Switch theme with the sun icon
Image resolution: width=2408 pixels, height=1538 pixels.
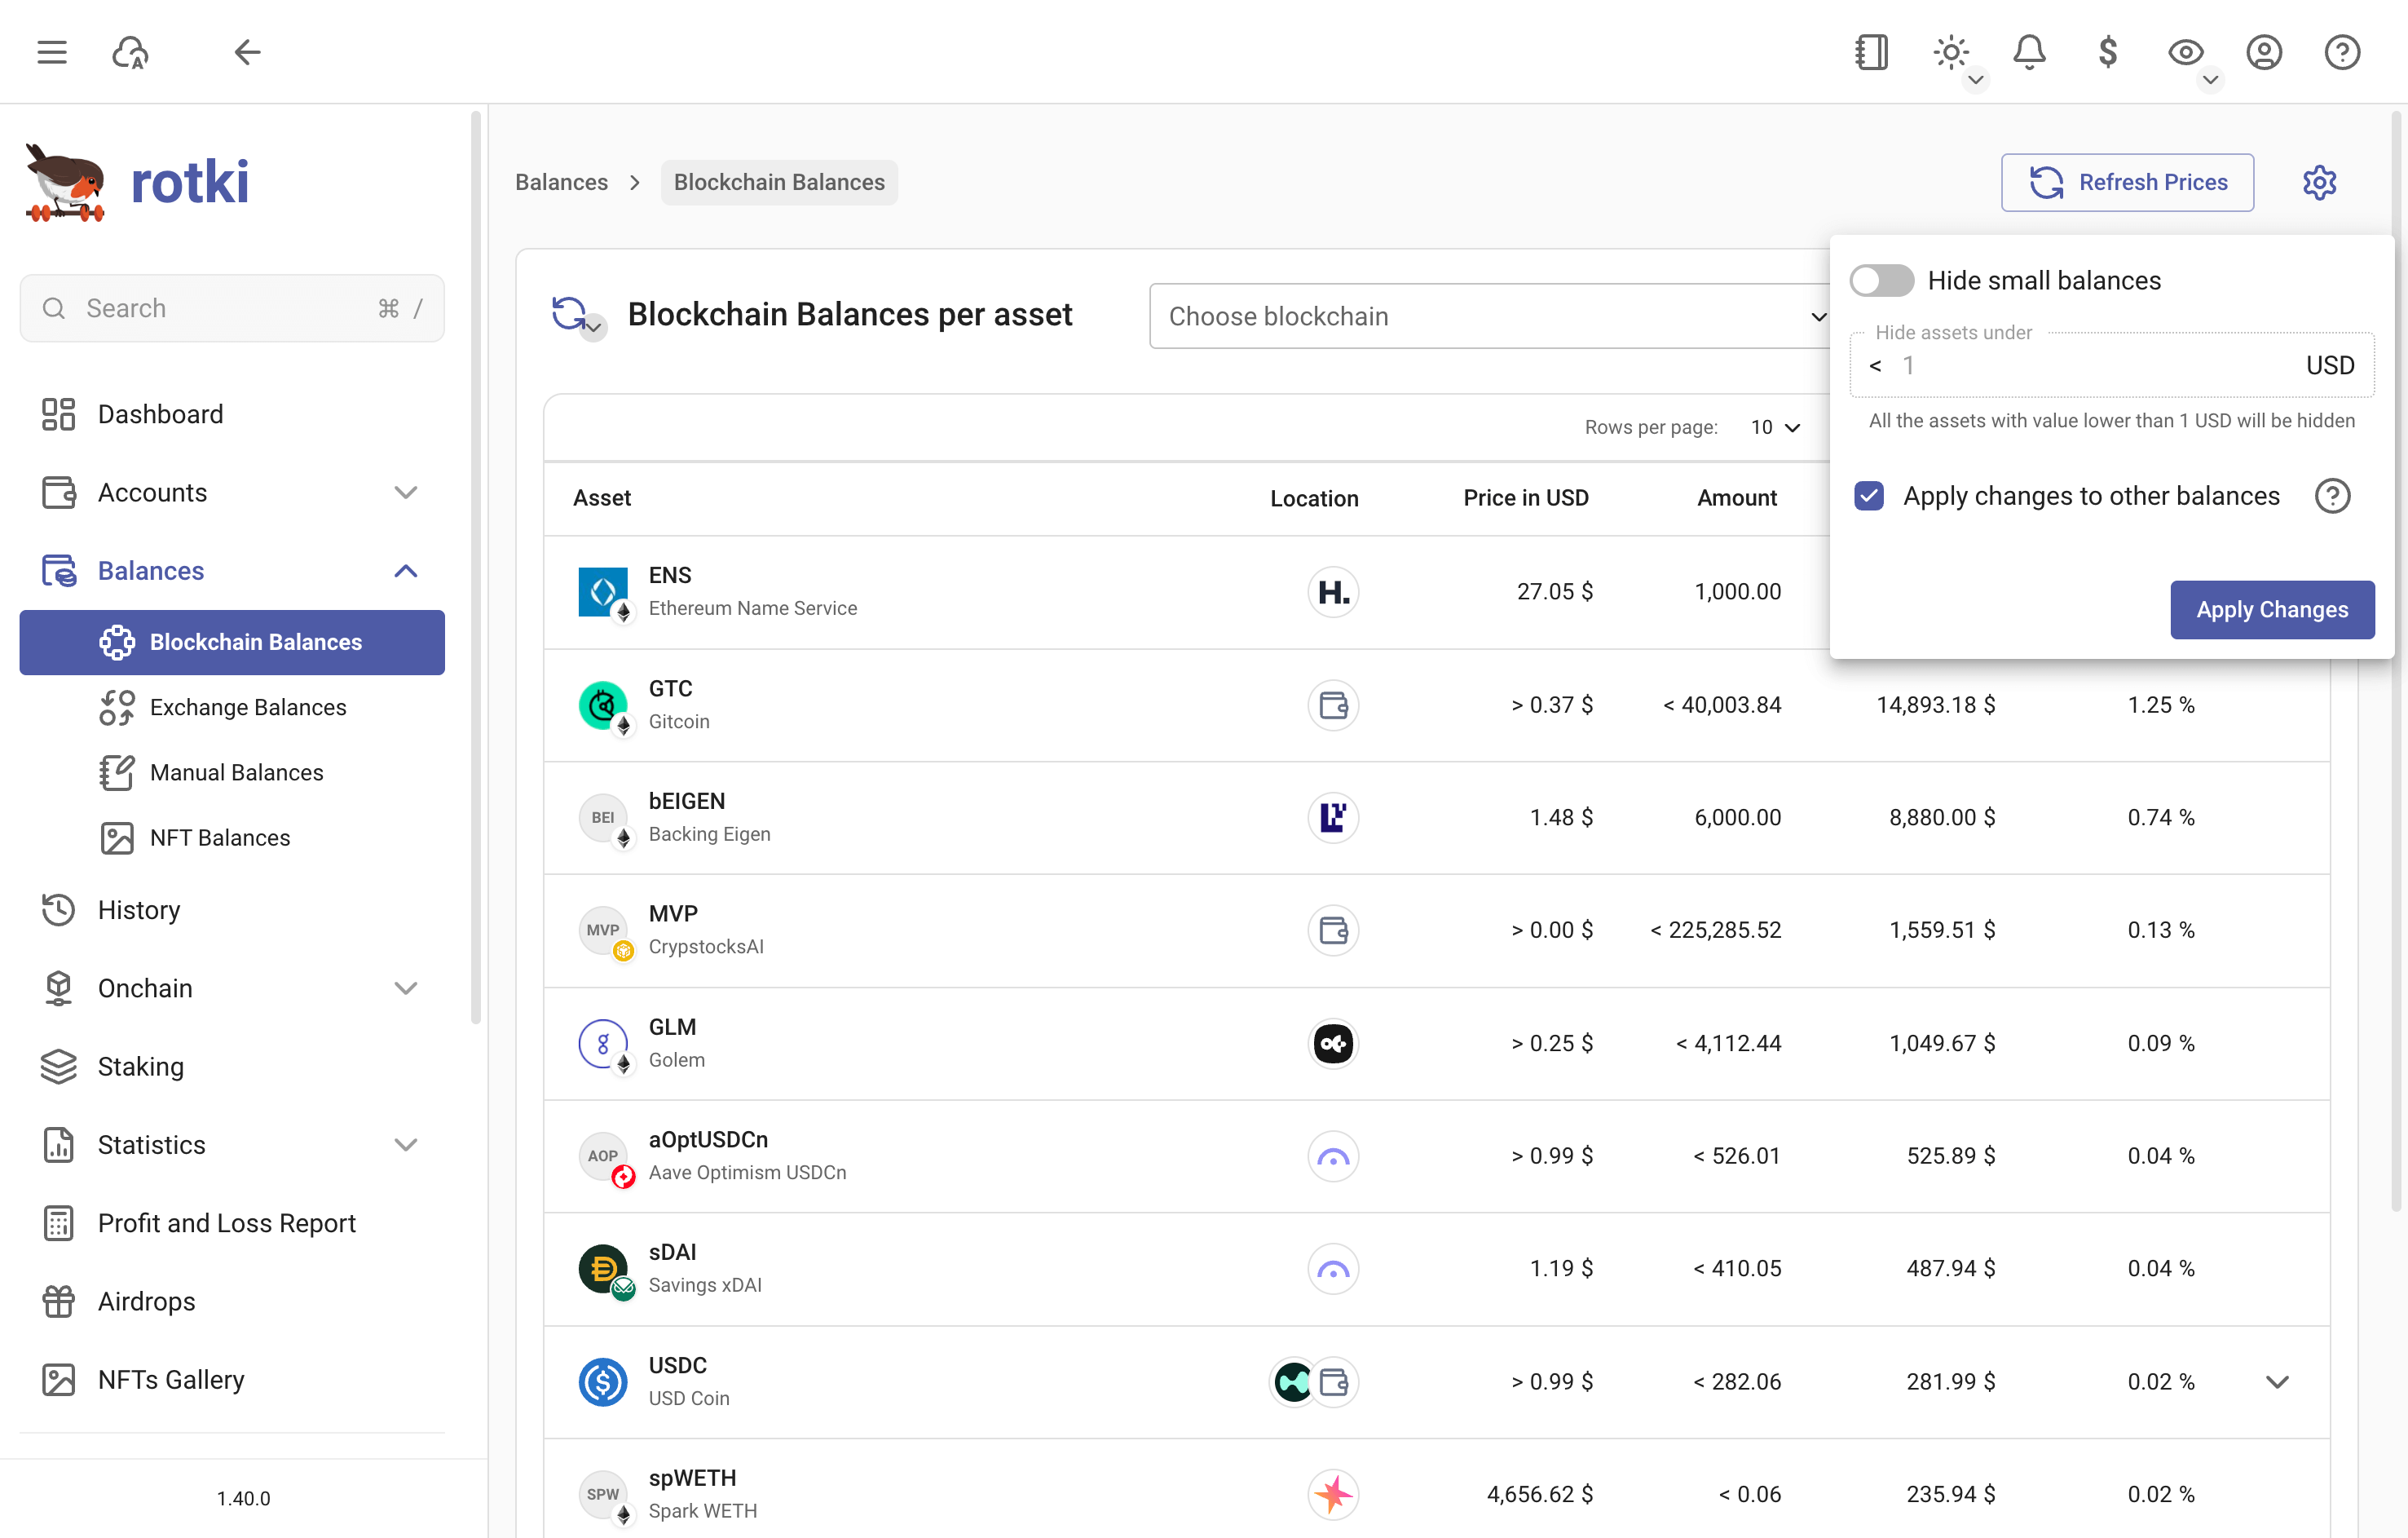coord(1951,52)
